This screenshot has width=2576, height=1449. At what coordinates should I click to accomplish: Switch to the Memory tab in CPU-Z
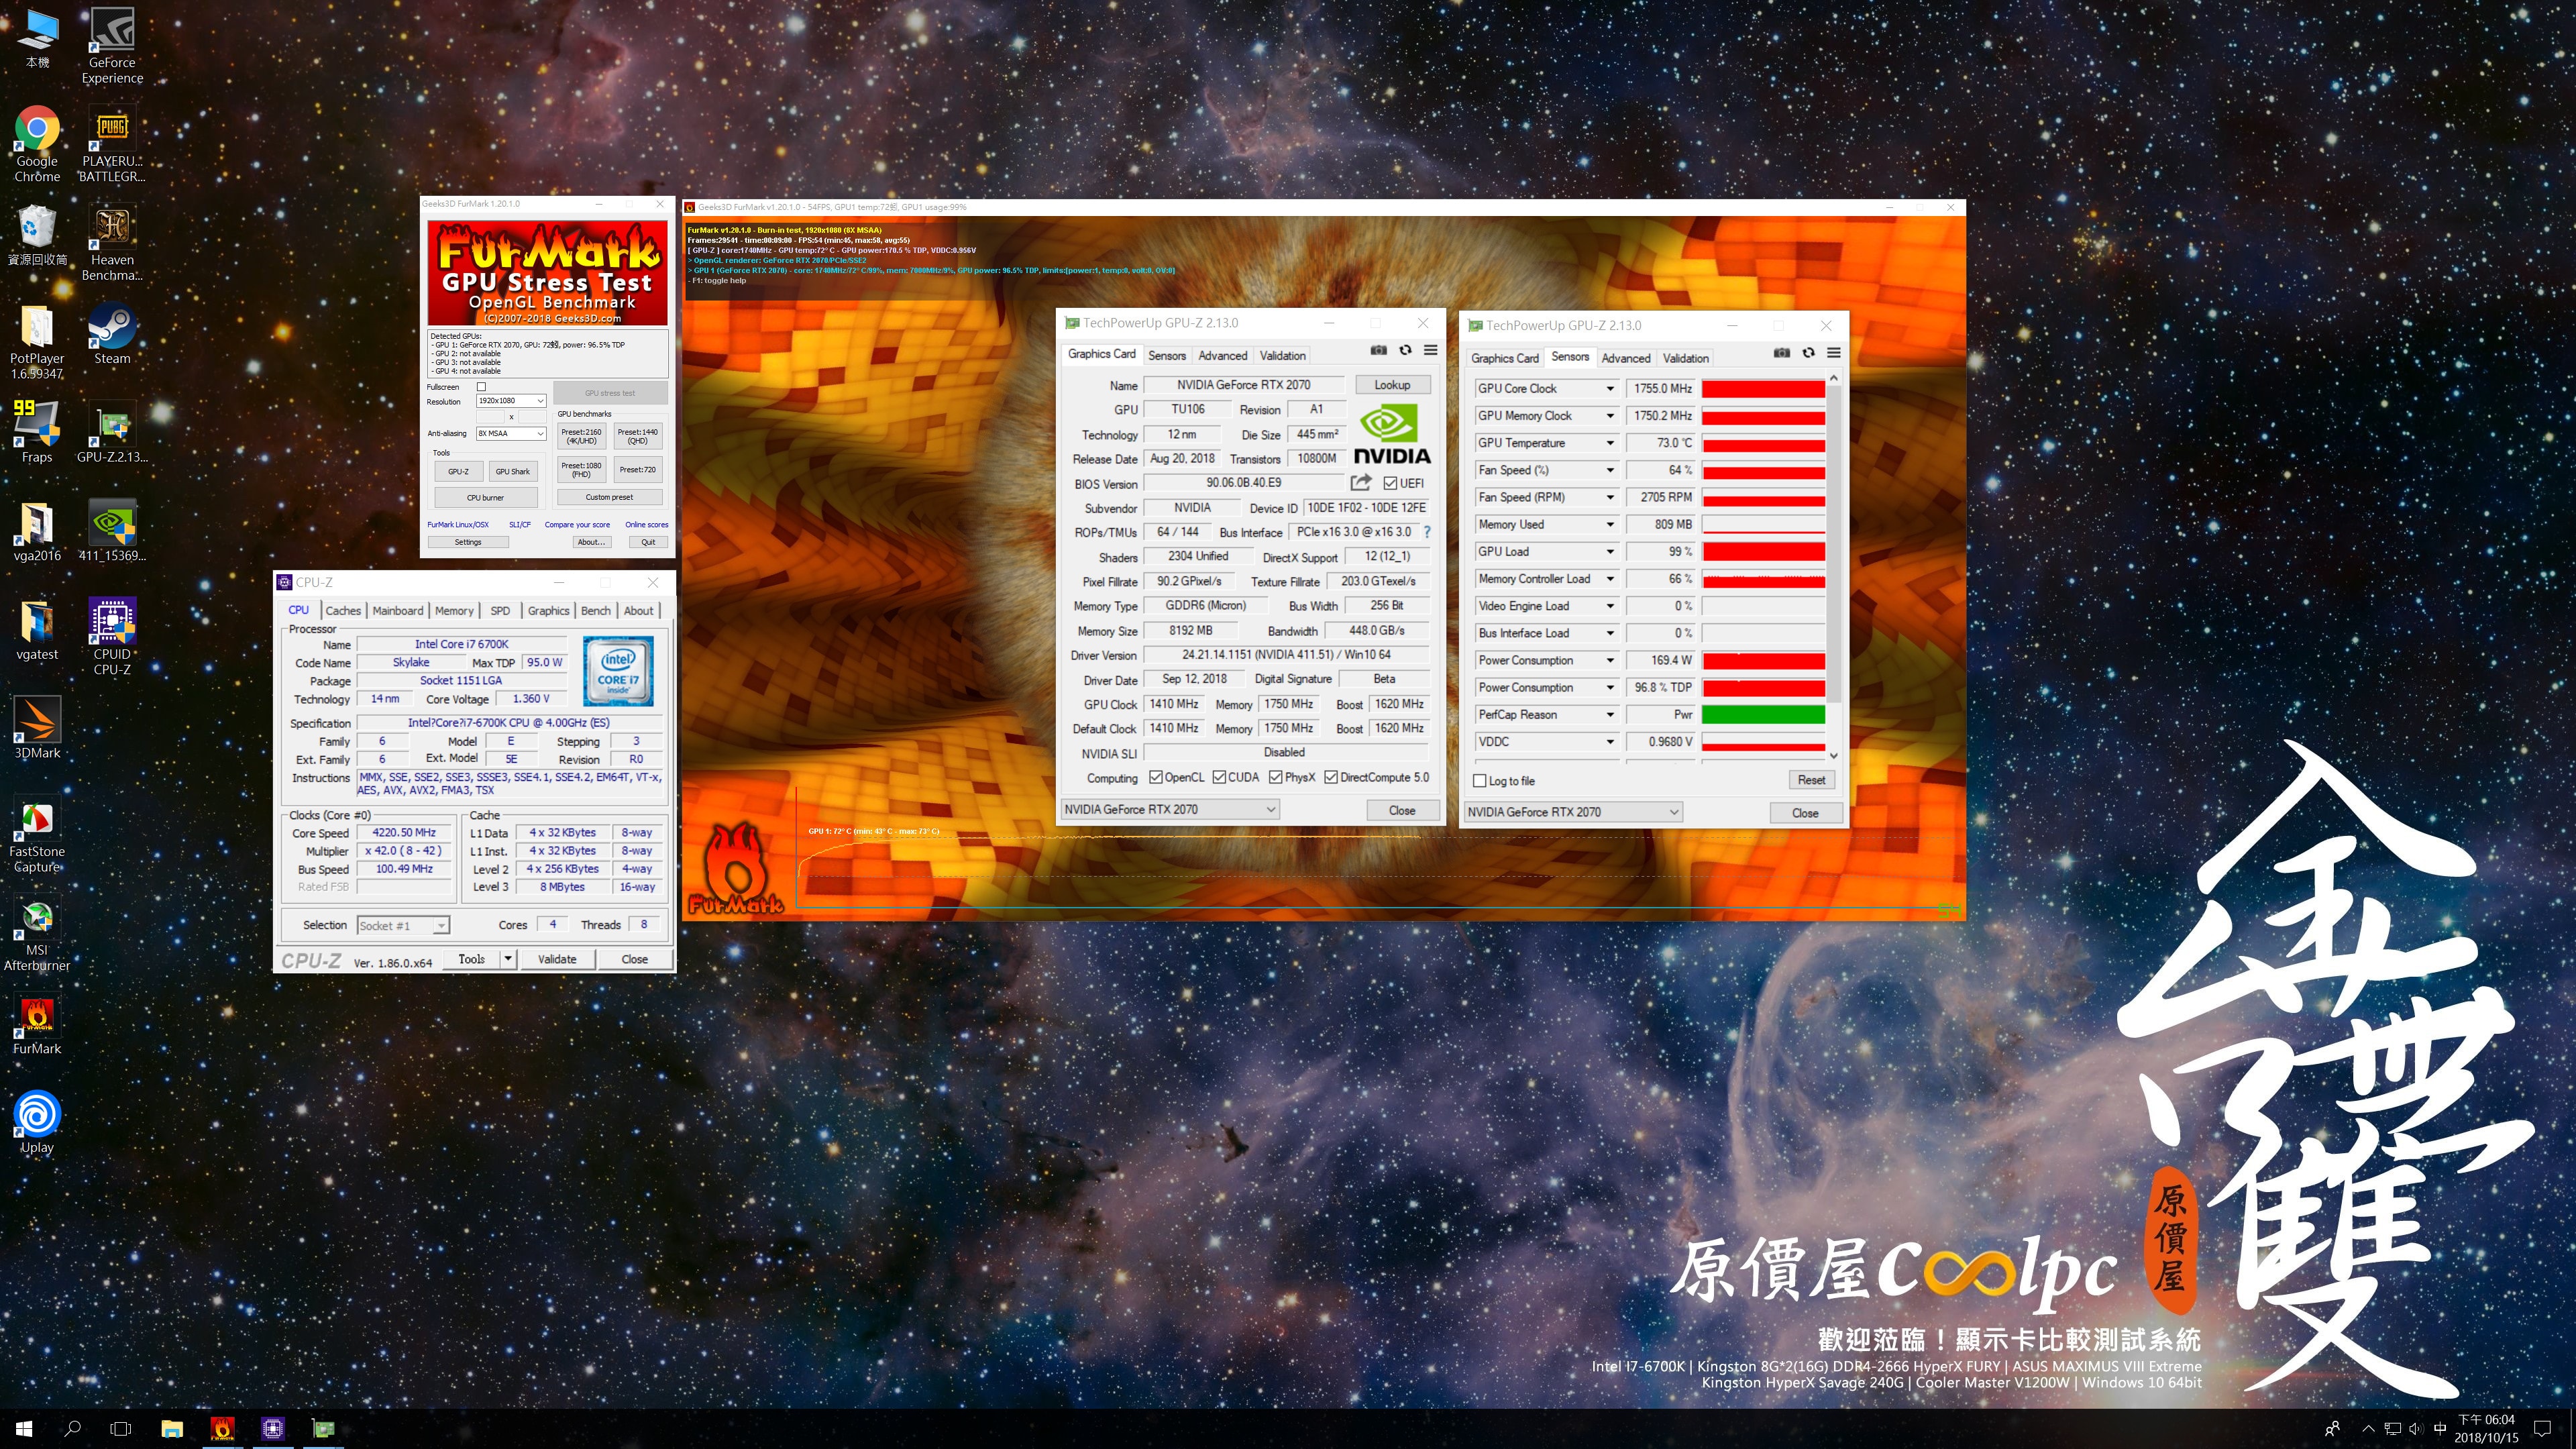point(454,611)
